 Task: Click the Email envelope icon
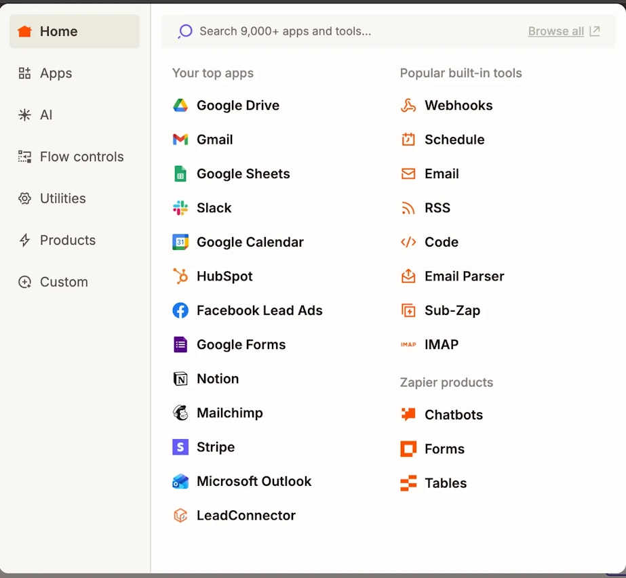coord(408,174)
